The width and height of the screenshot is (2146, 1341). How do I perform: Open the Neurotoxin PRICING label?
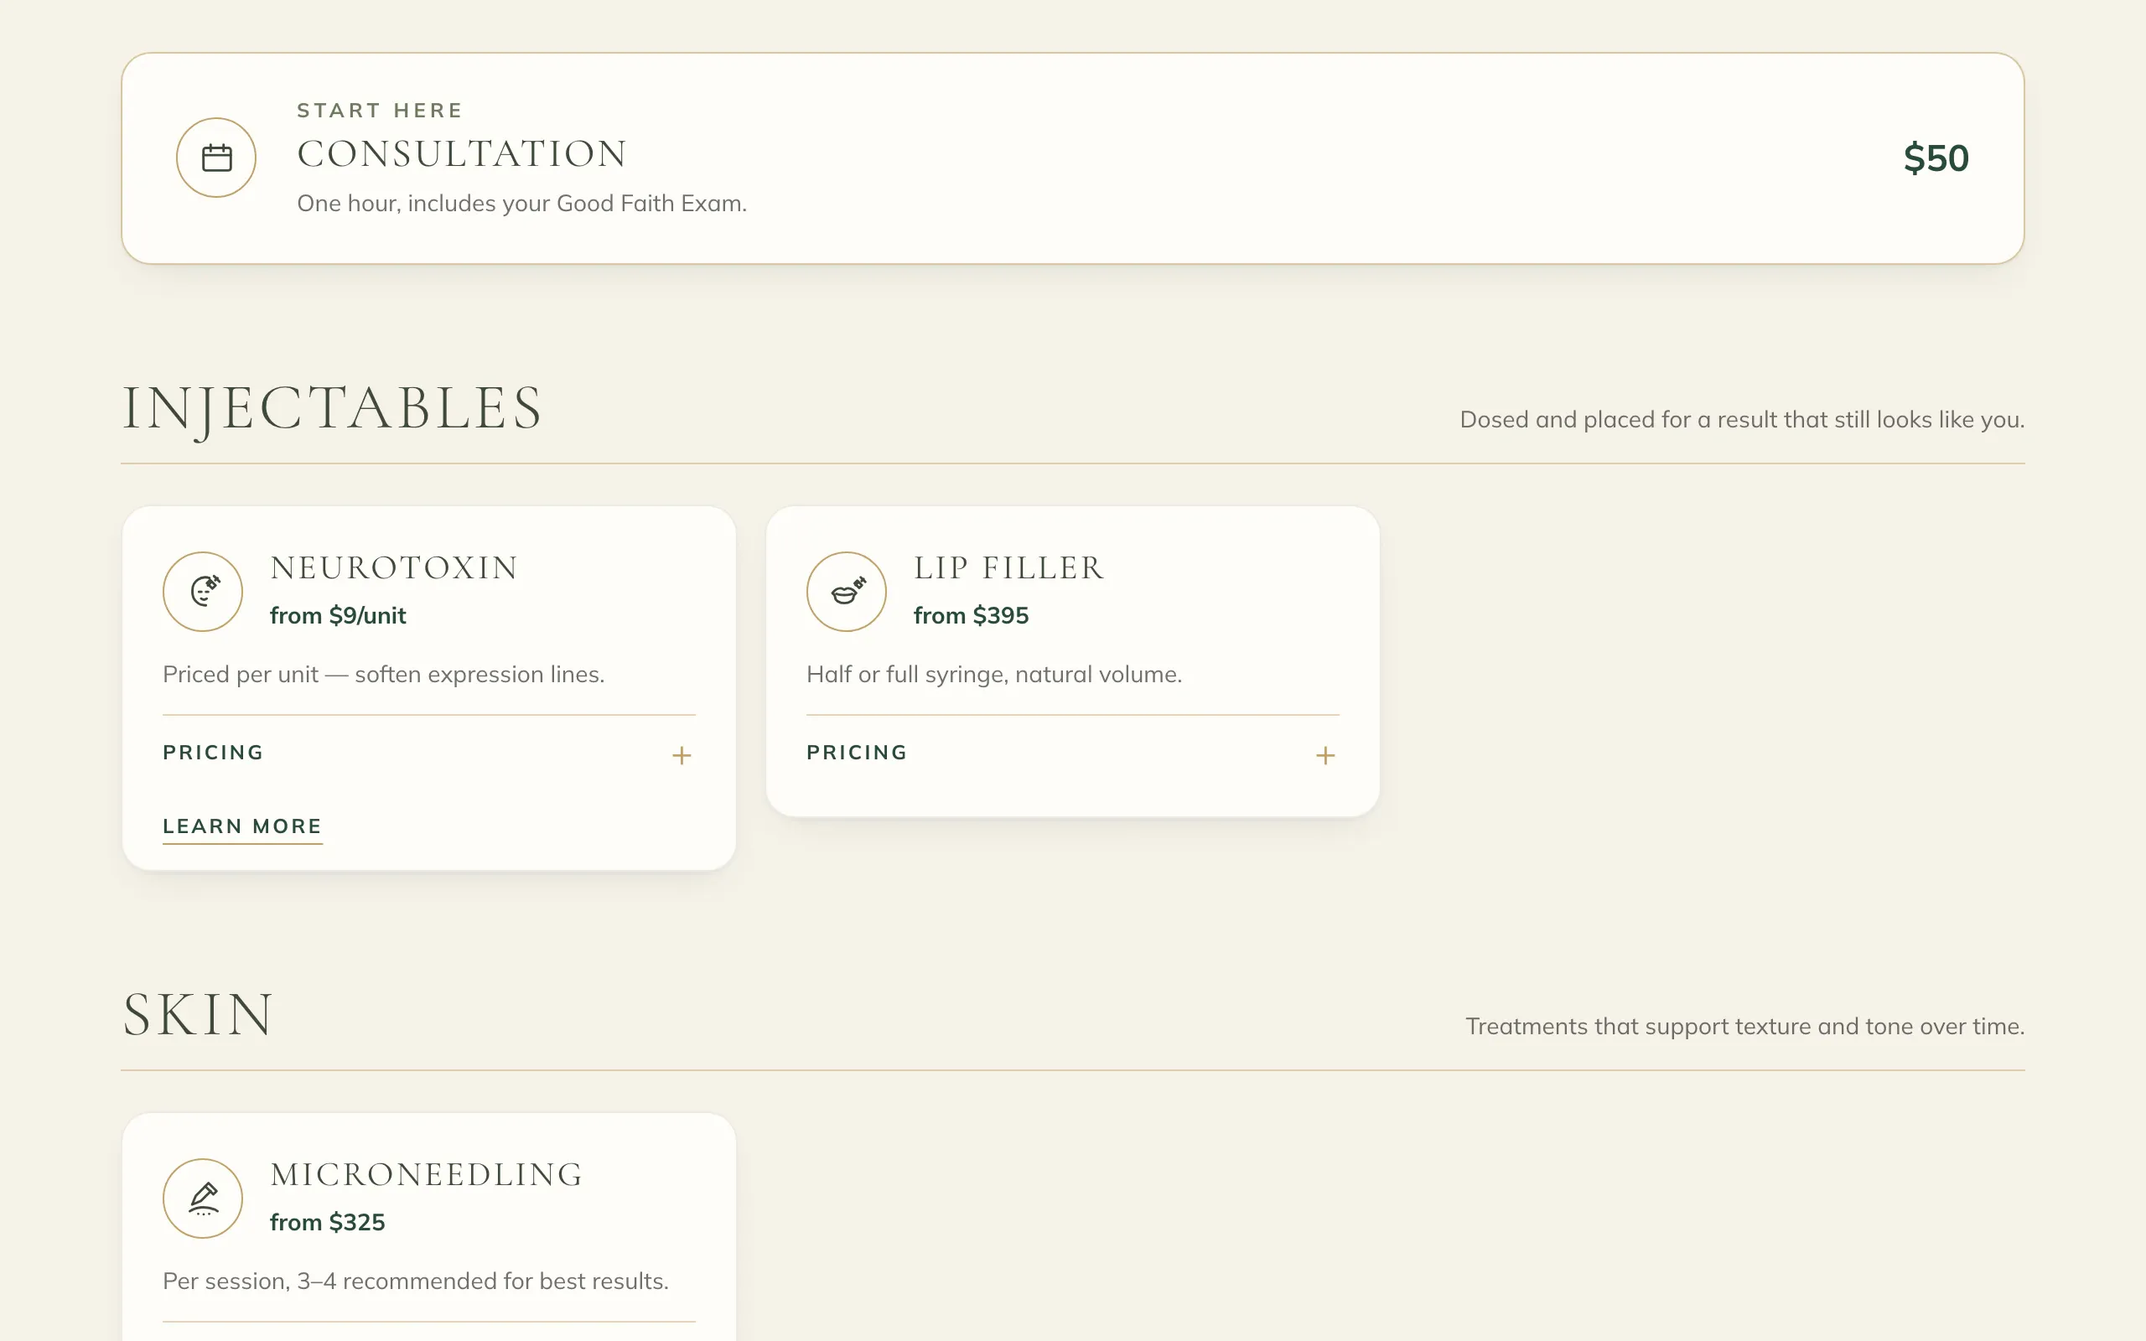click(214, 753)
